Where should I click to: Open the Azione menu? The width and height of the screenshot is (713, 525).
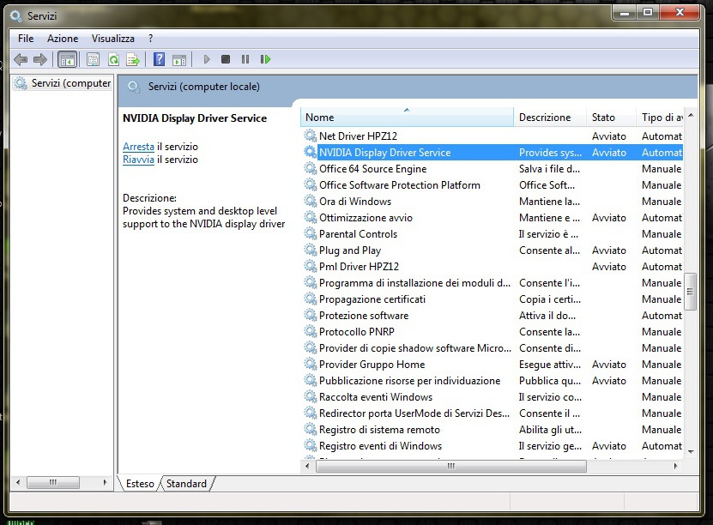point(63,39)
